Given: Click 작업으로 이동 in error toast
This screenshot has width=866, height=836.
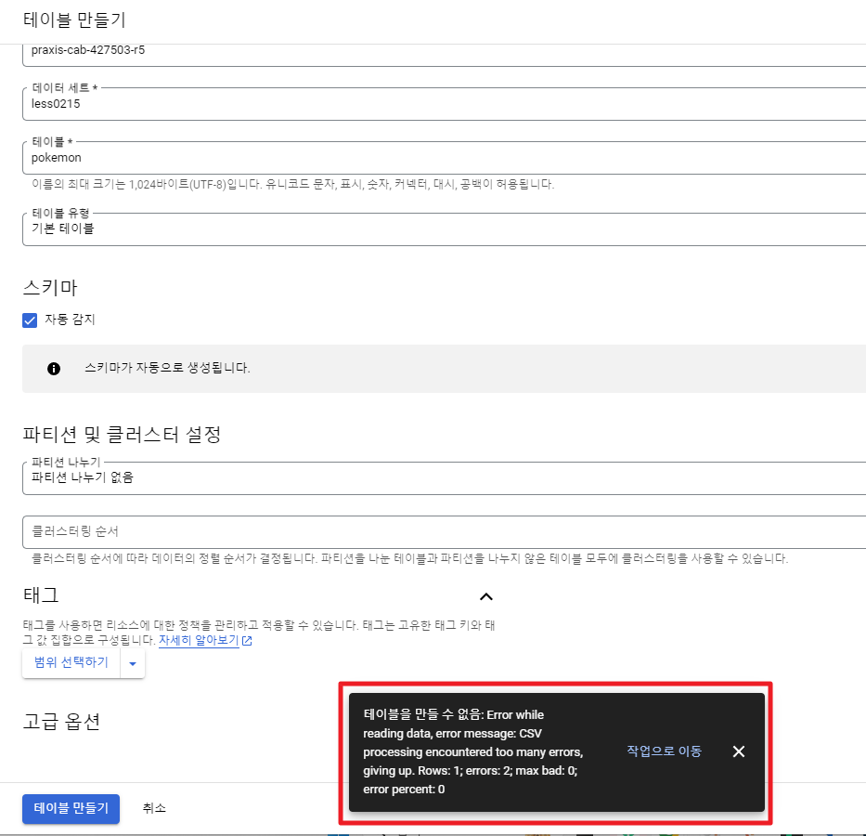Looking at the screenshot, I should click(x=664, y=751).
